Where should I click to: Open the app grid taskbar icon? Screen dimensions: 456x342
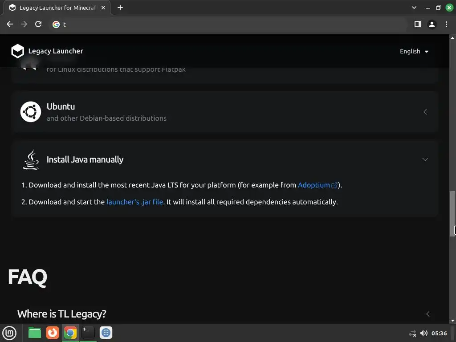pos(106,333)
